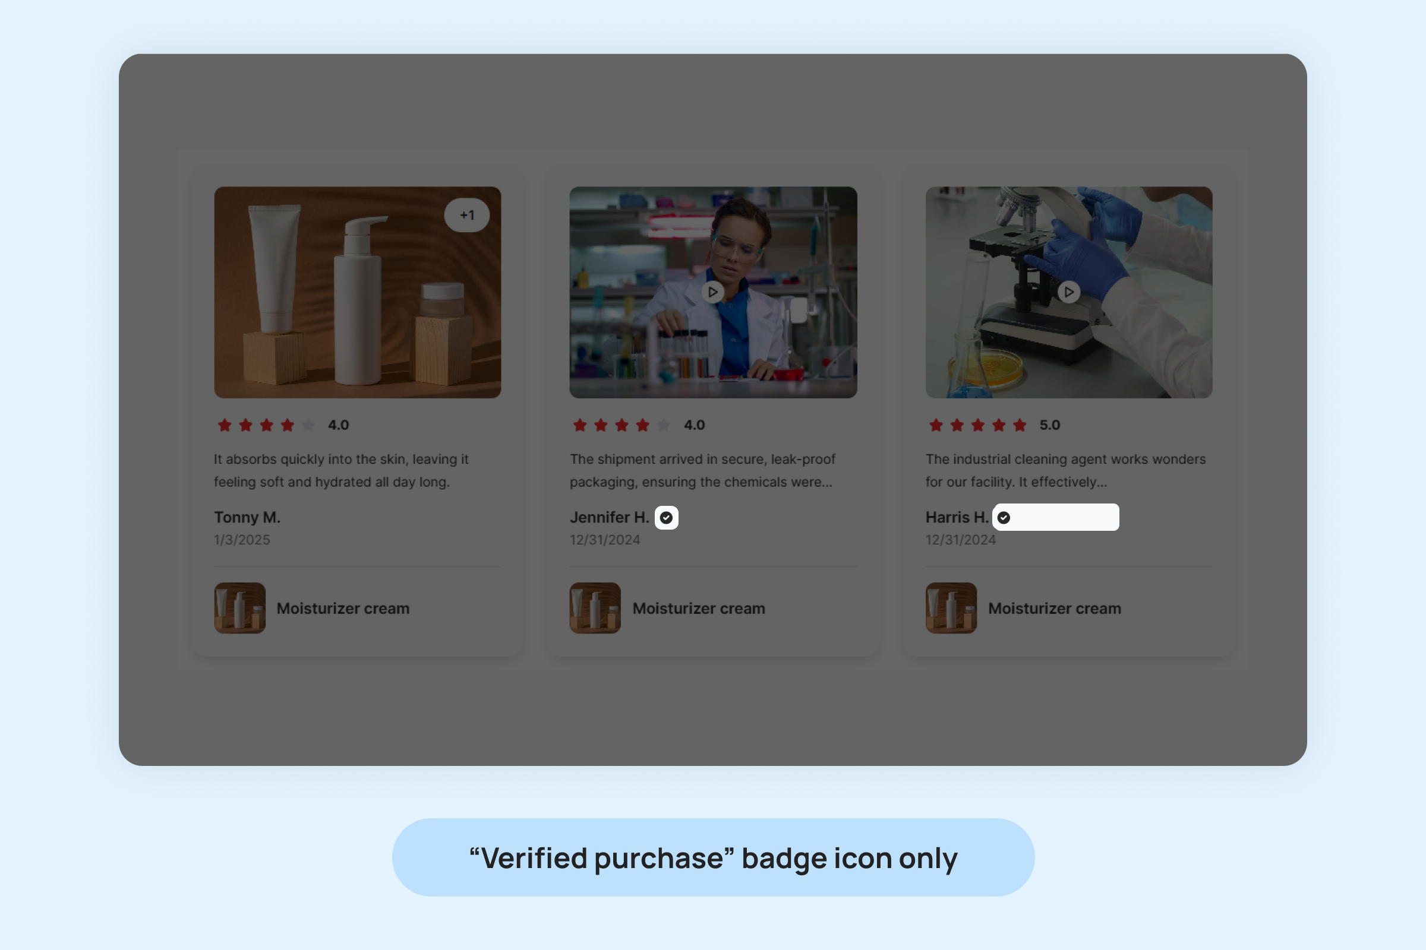Open Moisturizer cream link in Jennifer's review
This screenshot has width=1426, height=950.
[699, 608]
